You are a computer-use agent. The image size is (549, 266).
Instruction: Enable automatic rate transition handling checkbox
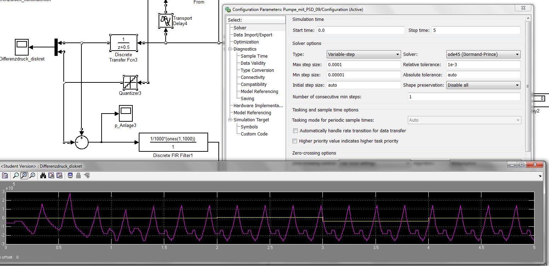[295, 131]
